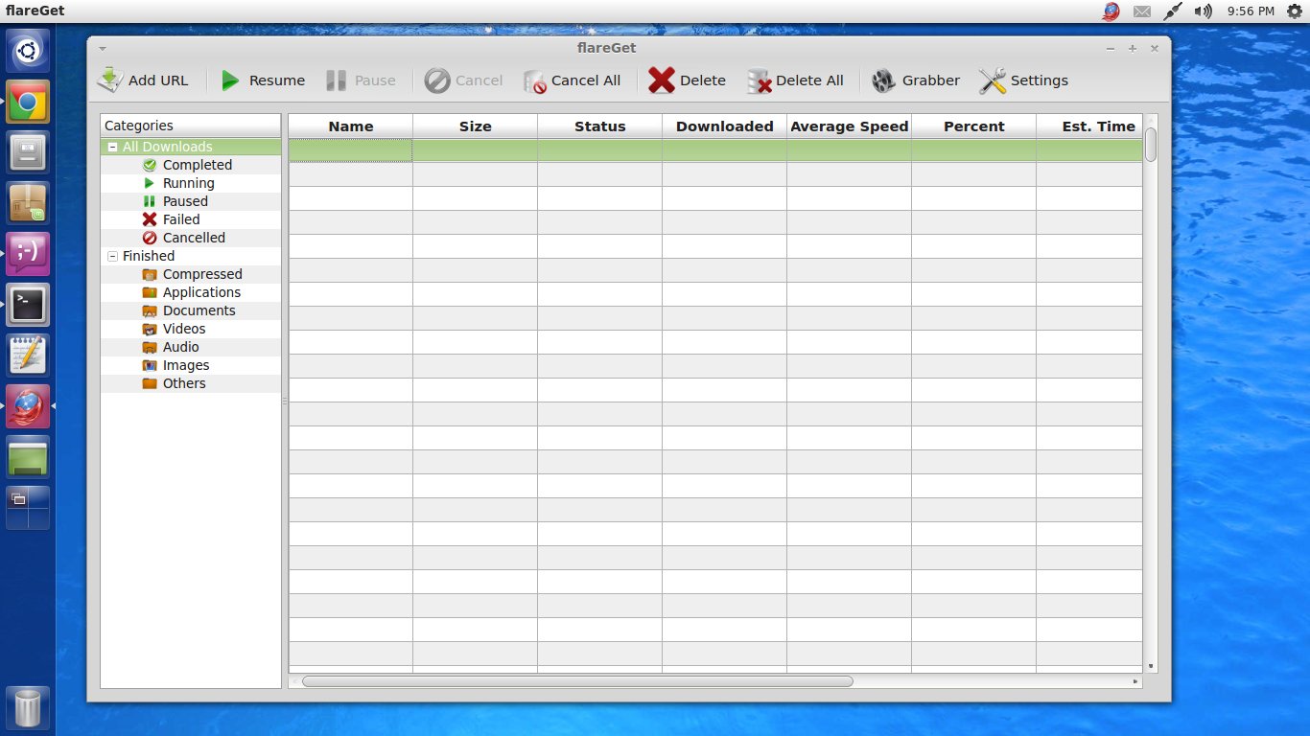Sort by the Average Speed column header

(x=850, y=126)
